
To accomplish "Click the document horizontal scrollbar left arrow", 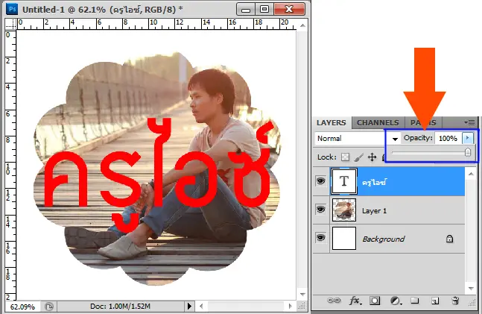I will click(201, 306).
